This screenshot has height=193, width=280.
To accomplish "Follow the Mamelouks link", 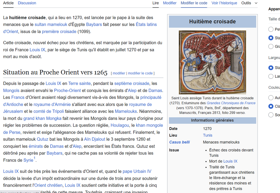I will 126,111.
